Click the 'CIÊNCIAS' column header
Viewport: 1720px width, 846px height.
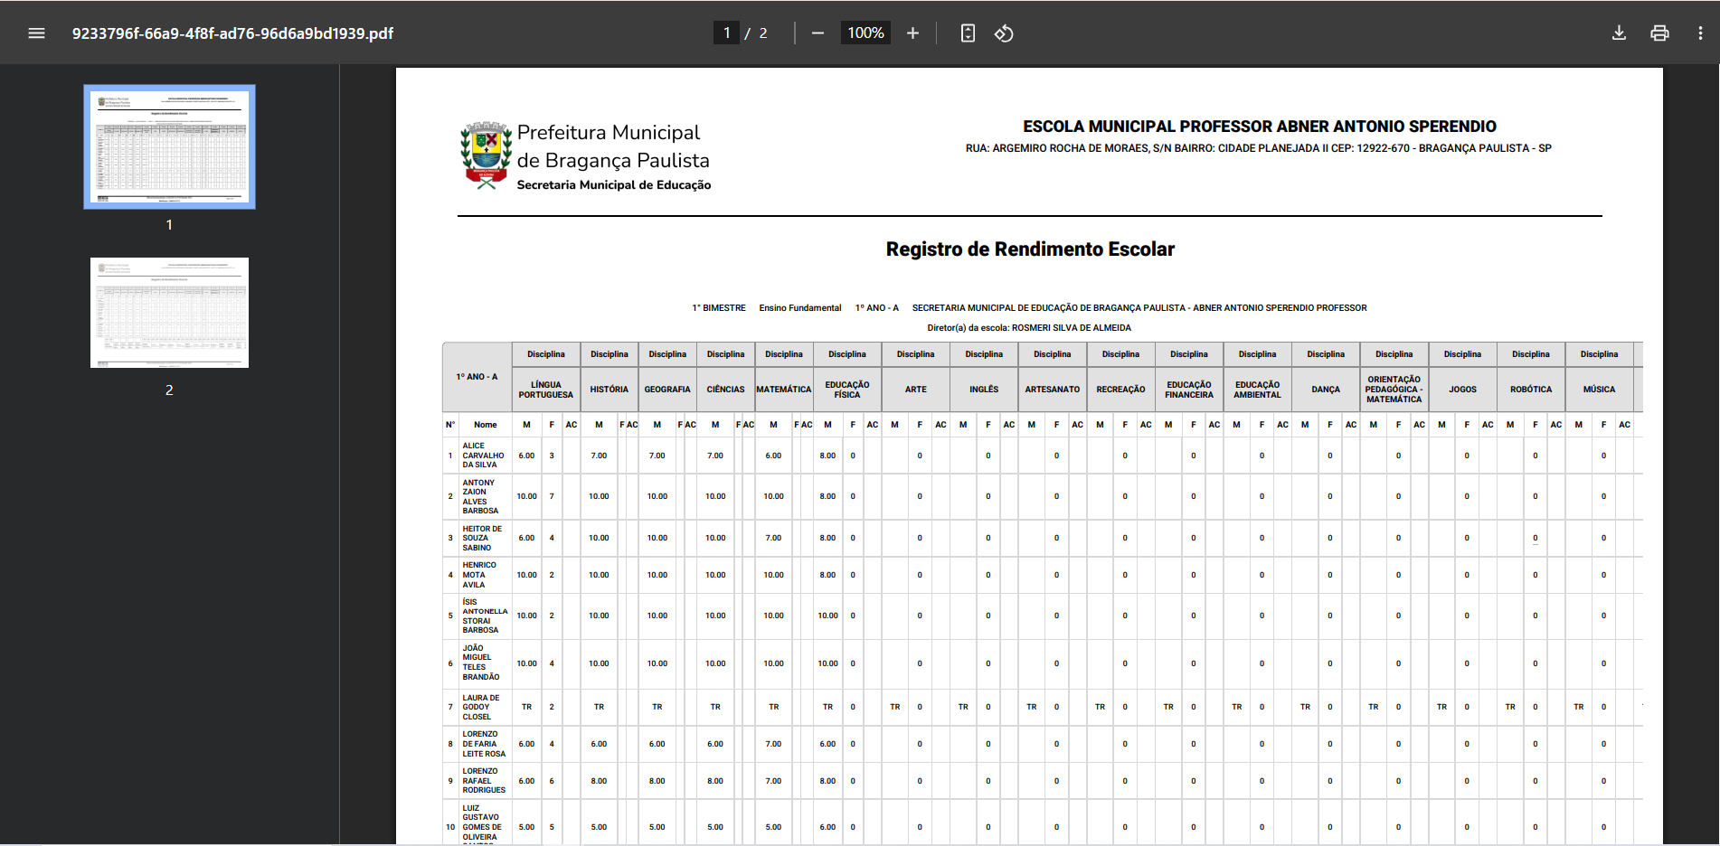725,390
